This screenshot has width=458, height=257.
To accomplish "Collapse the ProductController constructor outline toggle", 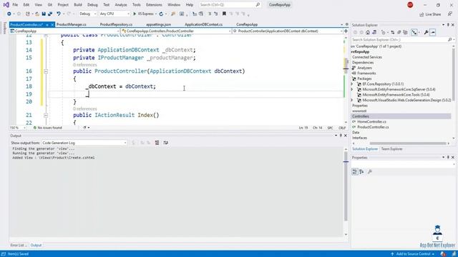I will point(46,71).
